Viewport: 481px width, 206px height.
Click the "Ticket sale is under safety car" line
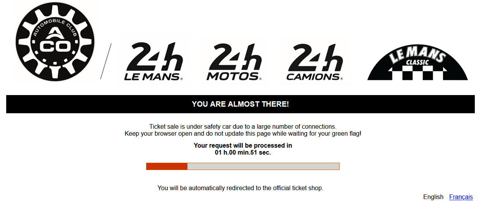(x=243, y=126)
